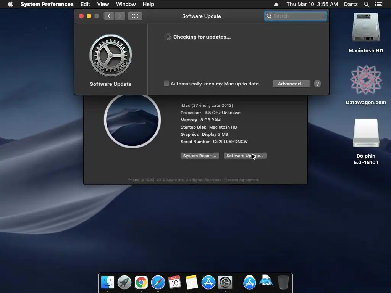Click the iMac (27-inch, Late 2012) text
Image resolution: width=391 pixels, height=293 pixels.
coord(207,105)
